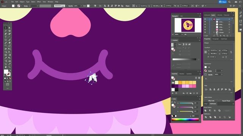Toggle visibility of fifth layer row
Screen dimensions: 243x136
tap(205, 29)
